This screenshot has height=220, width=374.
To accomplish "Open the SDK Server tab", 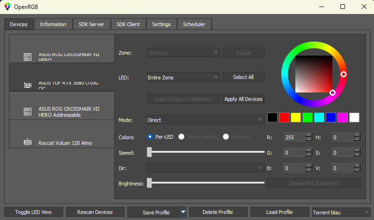I will (x=91, y=24).
